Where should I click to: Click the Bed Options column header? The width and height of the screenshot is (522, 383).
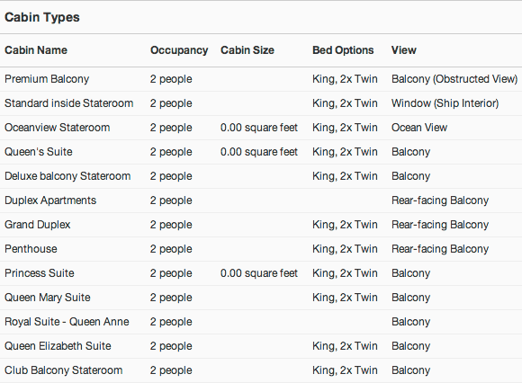[x=343, y=50]
